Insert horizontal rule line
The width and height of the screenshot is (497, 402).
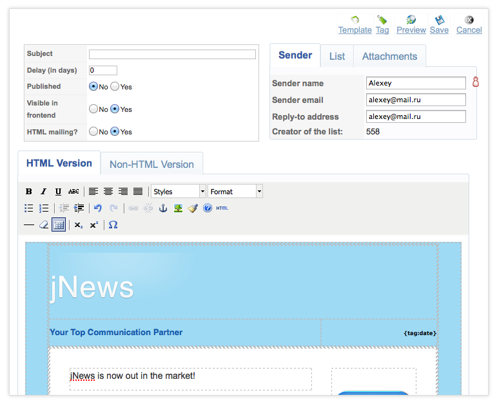coord(29,225)
